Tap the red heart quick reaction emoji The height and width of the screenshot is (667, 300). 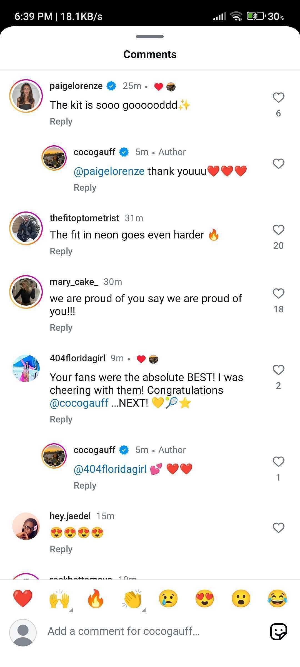click(x=23, y=598)
